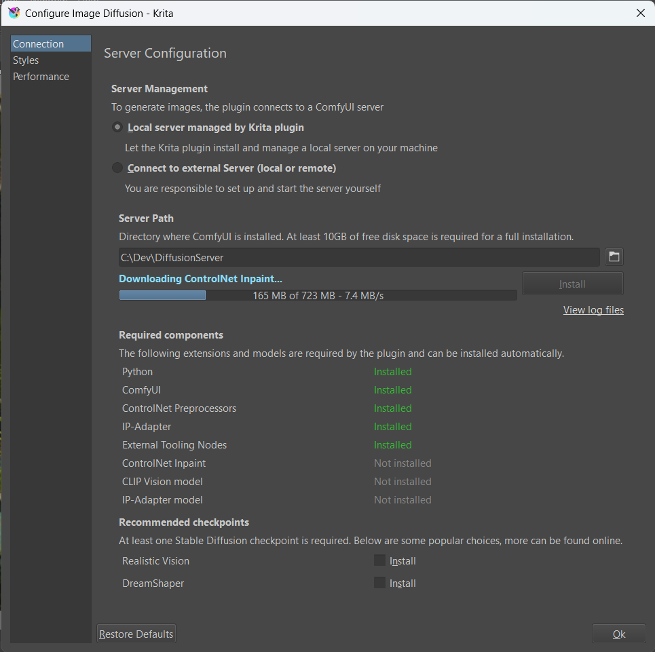The width and height of the screenshot is (655, 652).
Task: Open the Connection settings page
Action: click(50, 44)
